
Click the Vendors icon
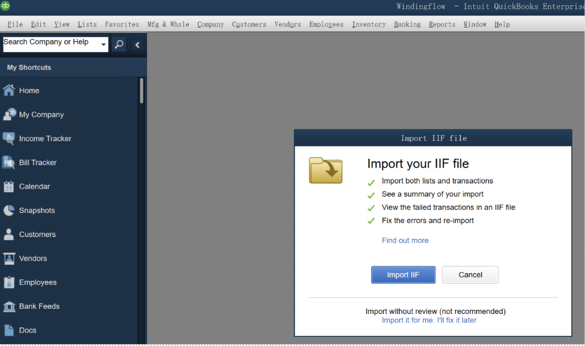click(x=9, y=258)
